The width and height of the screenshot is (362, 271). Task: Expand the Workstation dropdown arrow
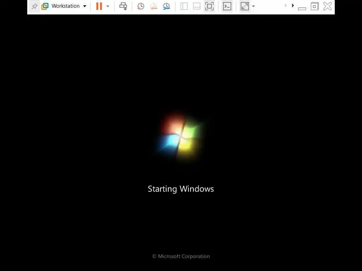click(85, 6)
